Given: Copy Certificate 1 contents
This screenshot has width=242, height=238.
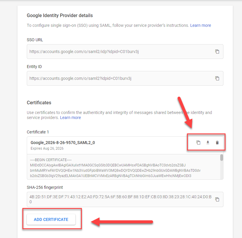Looking at the screenshot, I should tap(198, 143).
